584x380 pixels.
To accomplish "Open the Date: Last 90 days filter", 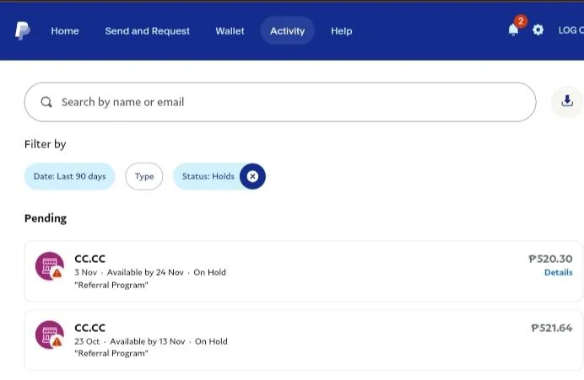I will 70,176.
